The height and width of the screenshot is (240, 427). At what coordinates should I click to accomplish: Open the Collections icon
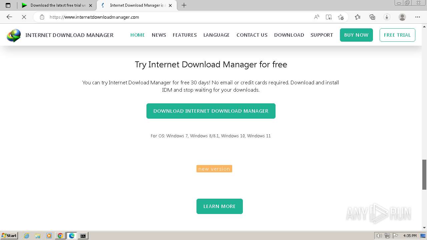click(x=372, y=17)
